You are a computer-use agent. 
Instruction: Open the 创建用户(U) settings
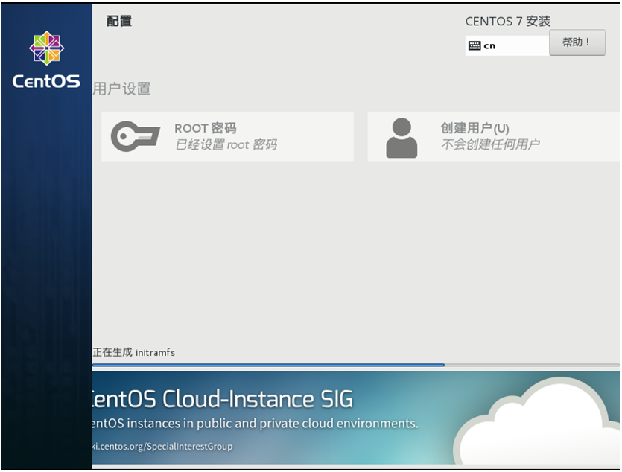click(493, 136)
